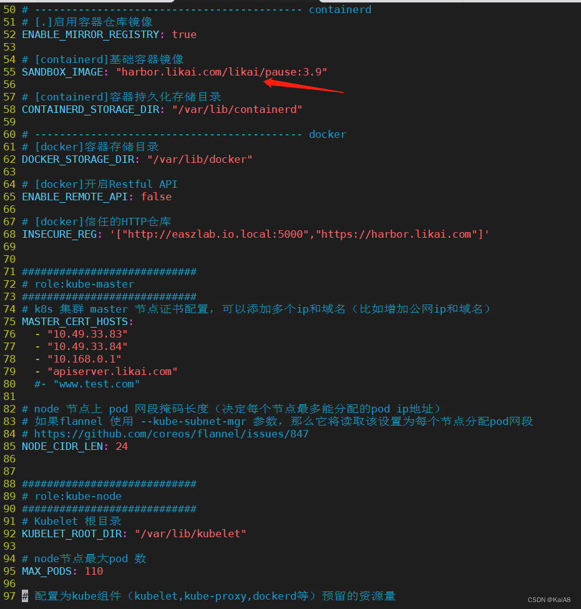Click the INSECURE_REG key on line 68

(x=59, y=234)
